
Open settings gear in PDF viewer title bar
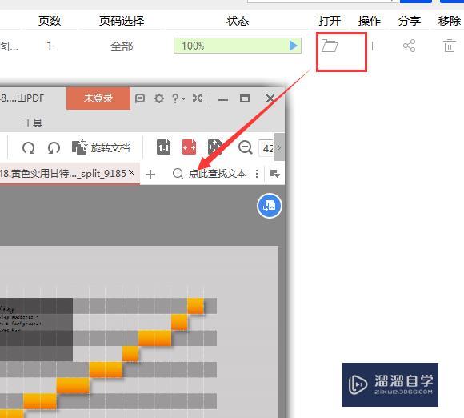[159, 98]
